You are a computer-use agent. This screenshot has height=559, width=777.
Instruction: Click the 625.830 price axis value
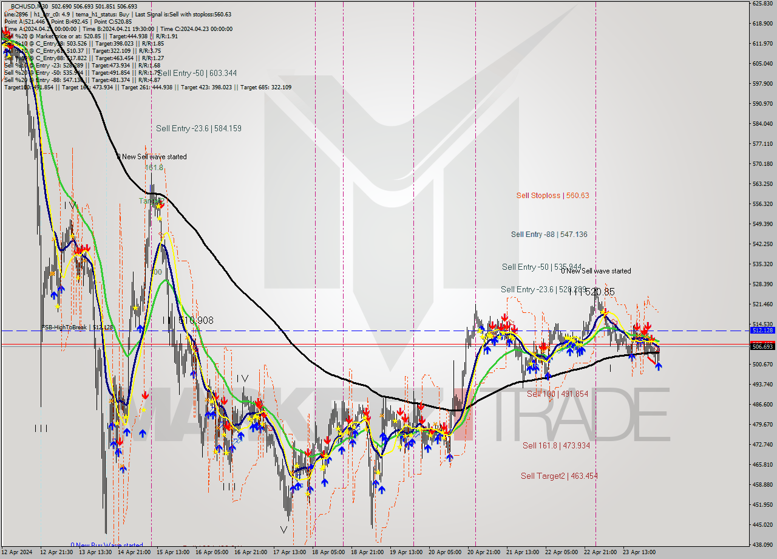click(762, 3)
